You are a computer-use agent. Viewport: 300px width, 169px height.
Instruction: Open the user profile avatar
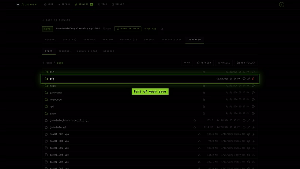pyautogui.click(x=282, y=5)
